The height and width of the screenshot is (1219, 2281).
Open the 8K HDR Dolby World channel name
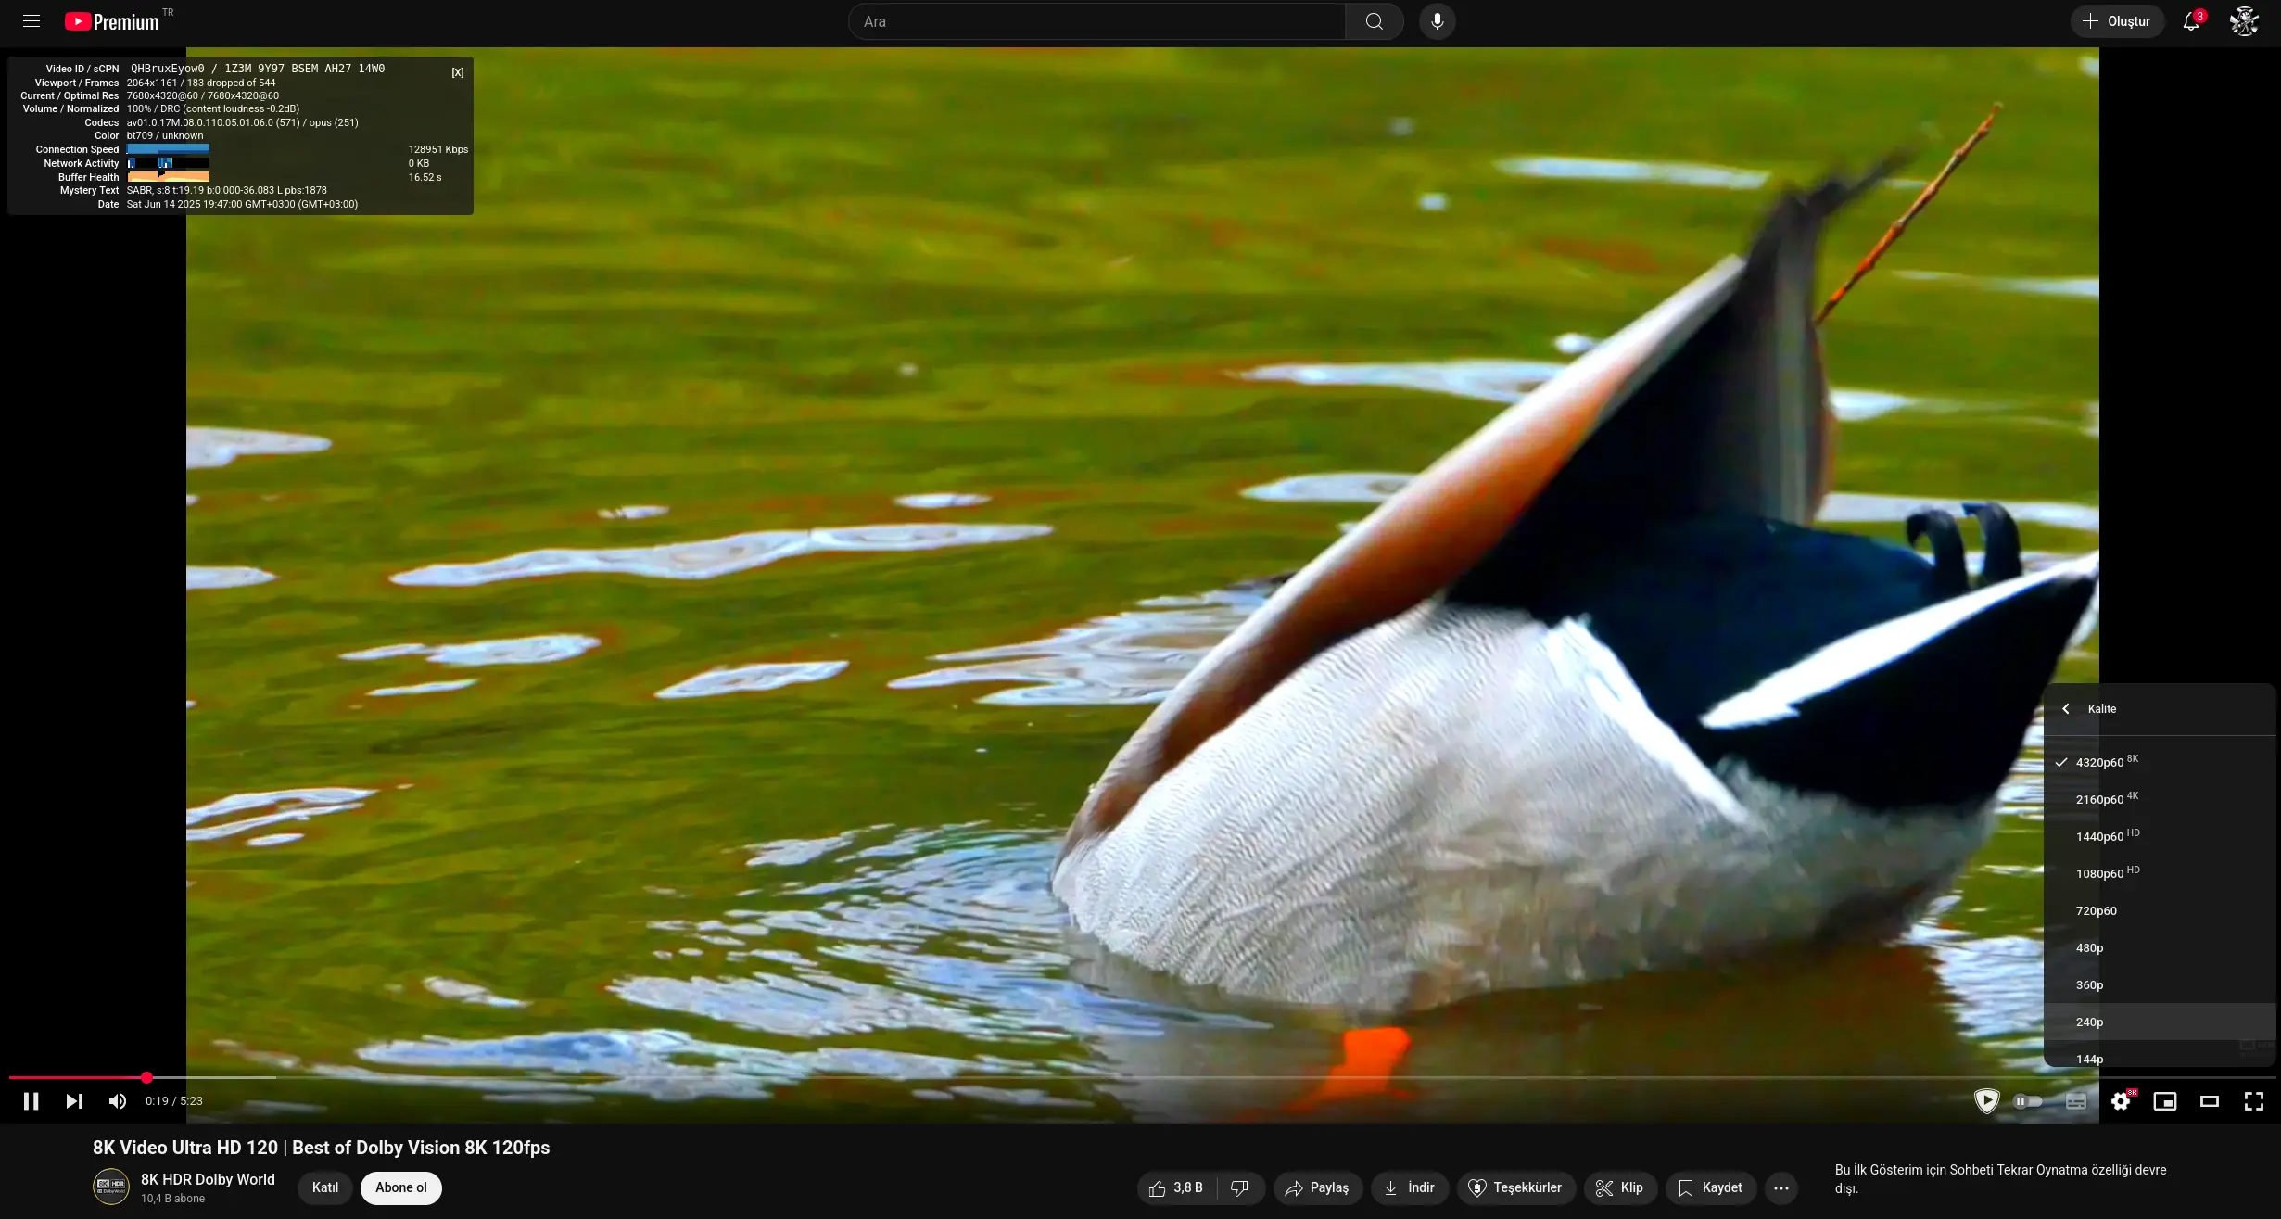point(208,1179)
